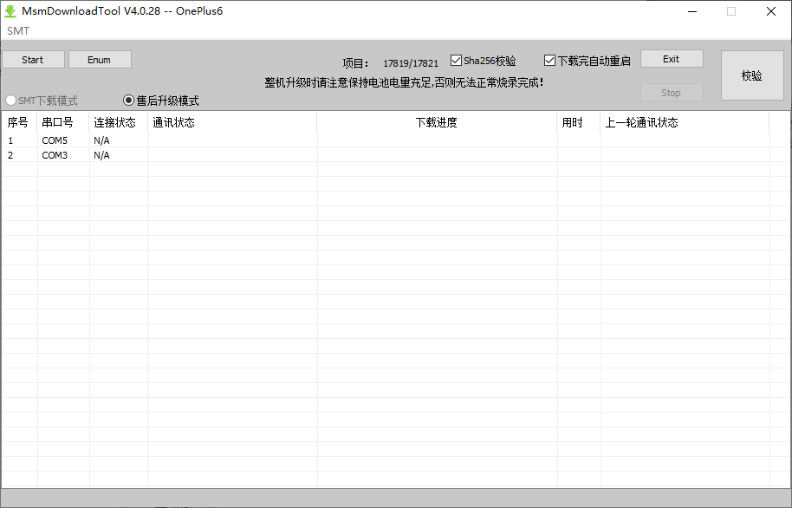The width and height of the screenshot is (792, 508).
Task: Click the 项目 label
Action: pyautogui.click(x=355, y=63)
